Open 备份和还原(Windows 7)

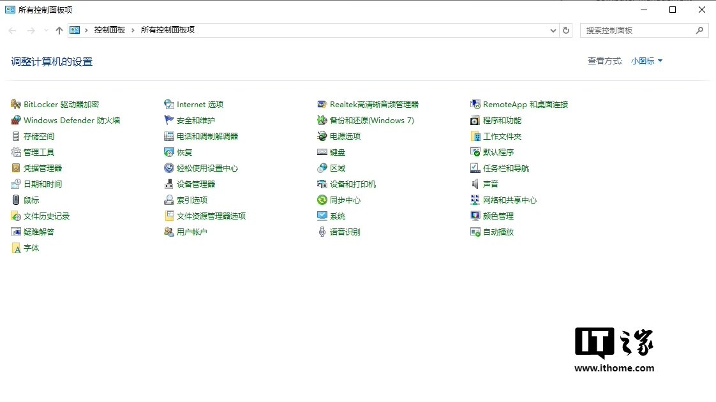pyautogui.click(x=371, y=120)
